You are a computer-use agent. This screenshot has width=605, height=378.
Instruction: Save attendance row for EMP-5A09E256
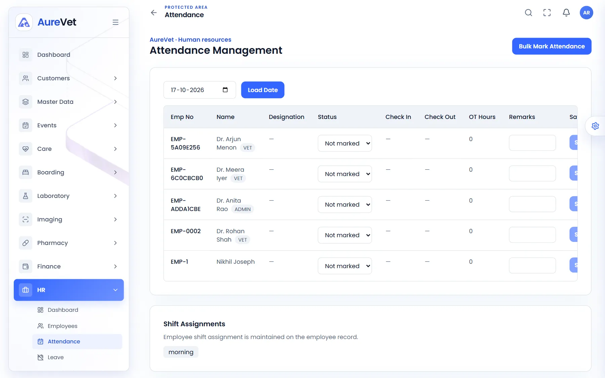coord(573,142)
